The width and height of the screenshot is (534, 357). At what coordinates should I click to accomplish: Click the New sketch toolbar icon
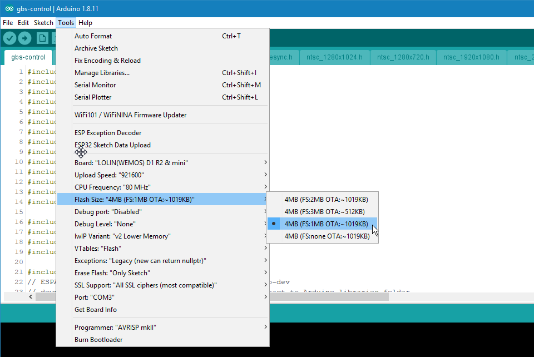[43, 38]
